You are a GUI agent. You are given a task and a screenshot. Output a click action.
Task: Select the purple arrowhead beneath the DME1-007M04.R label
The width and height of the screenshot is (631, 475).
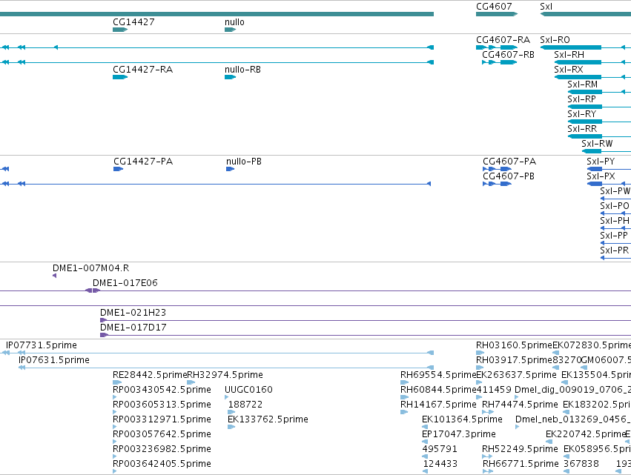54,276
